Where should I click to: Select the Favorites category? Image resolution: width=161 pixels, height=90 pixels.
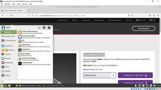[9, 32]
